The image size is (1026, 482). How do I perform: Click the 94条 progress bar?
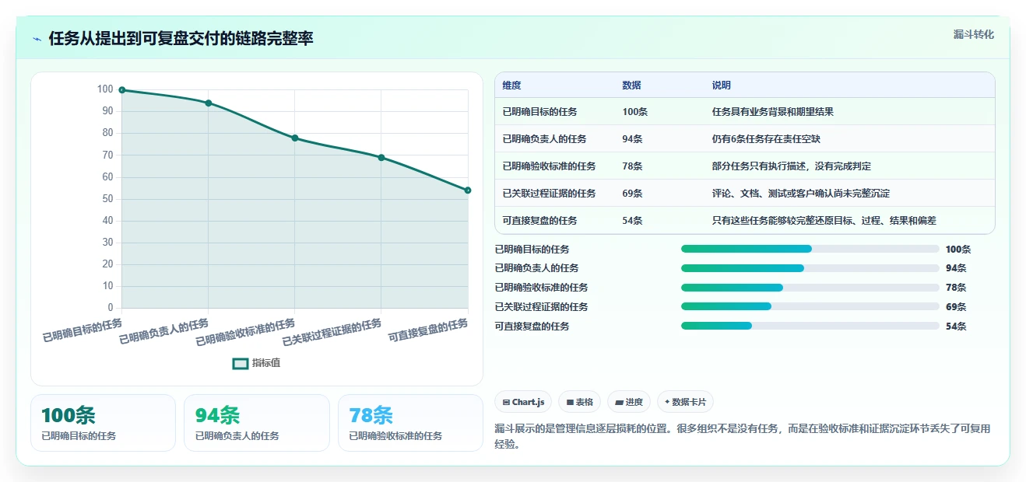(810, 268)
